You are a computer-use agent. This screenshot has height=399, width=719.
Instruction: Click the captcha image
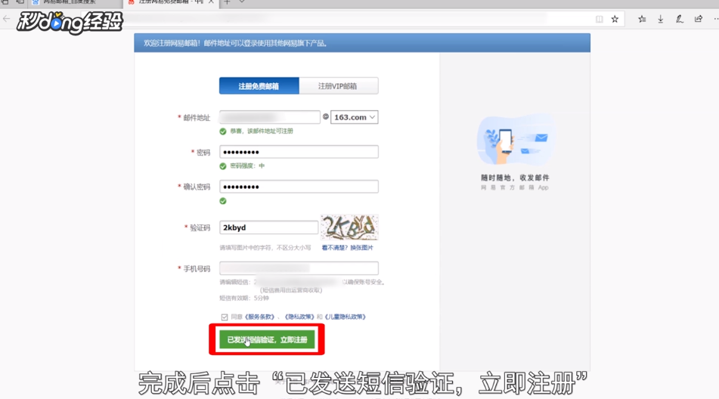point(349,227)
